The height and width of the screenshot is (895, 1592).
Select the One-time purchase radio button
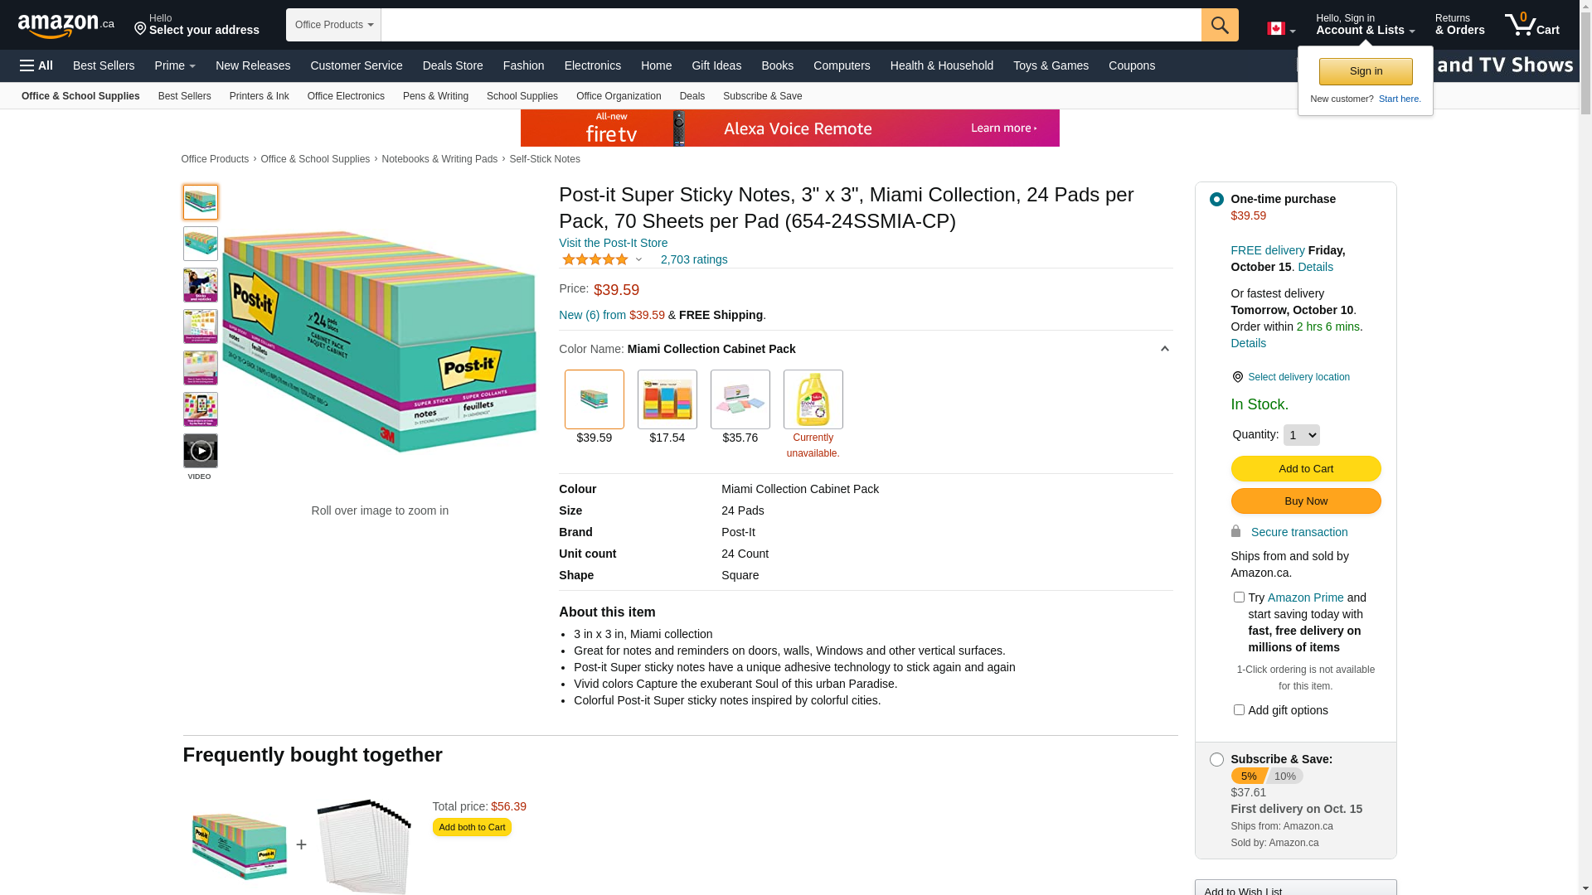click(1216, 200)
